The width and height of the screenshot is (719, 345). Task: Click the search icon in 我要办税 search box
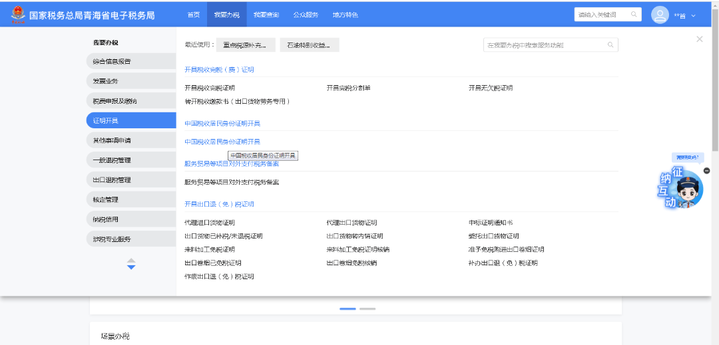[610, 45]
